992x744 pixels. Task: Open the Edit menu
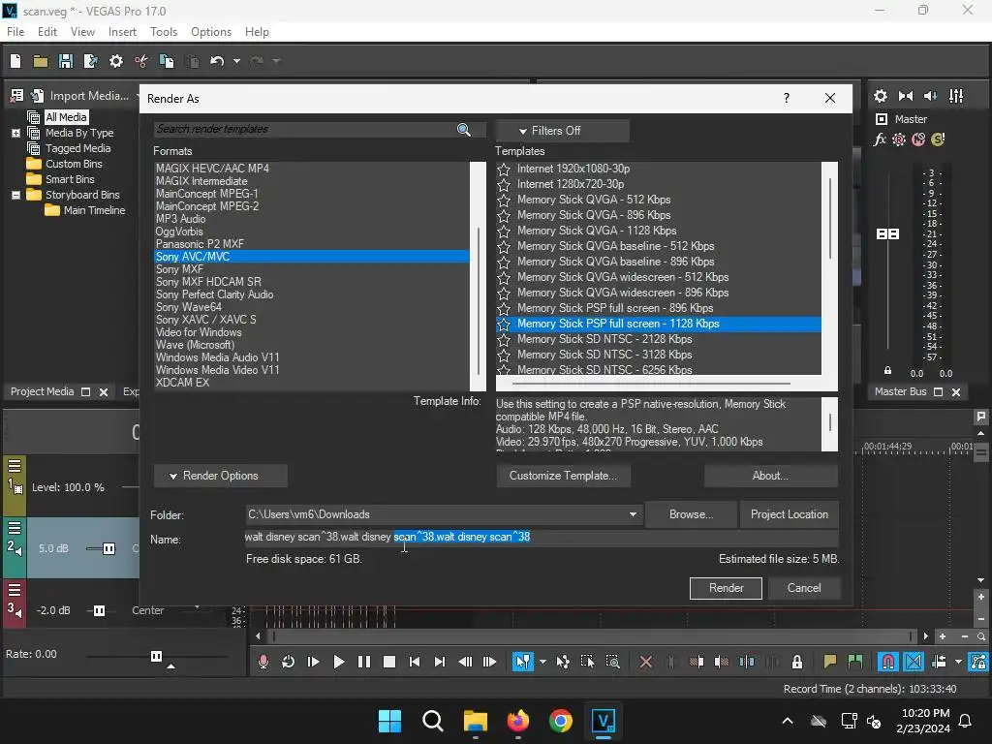click(x=47, y=32)
